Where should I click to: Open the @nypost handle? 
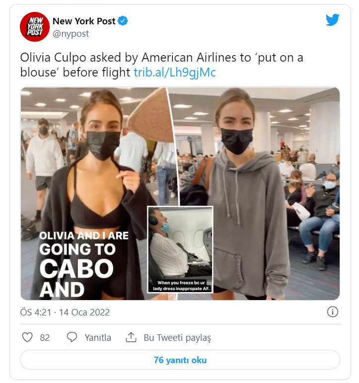(x=71, y=34)
